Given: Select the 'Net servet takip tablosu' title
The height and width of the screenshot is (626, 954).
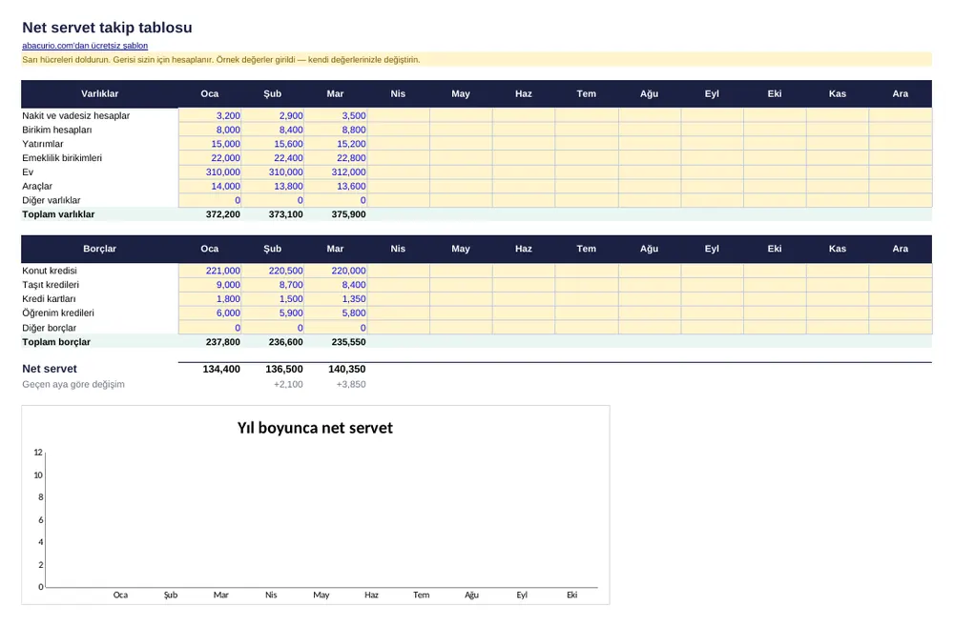Looking at the screenshot, I should [107, 28].
